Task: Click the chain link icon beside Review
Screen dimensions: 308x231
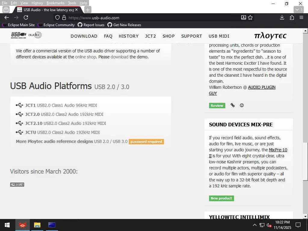Action: pyautogui.click(x=233, y=105)
